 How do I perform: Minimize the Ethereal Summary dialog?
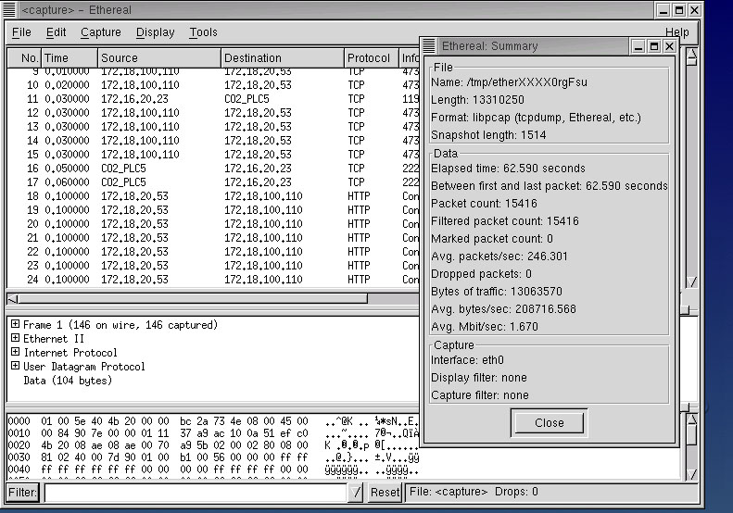click(x=638, y=46)
